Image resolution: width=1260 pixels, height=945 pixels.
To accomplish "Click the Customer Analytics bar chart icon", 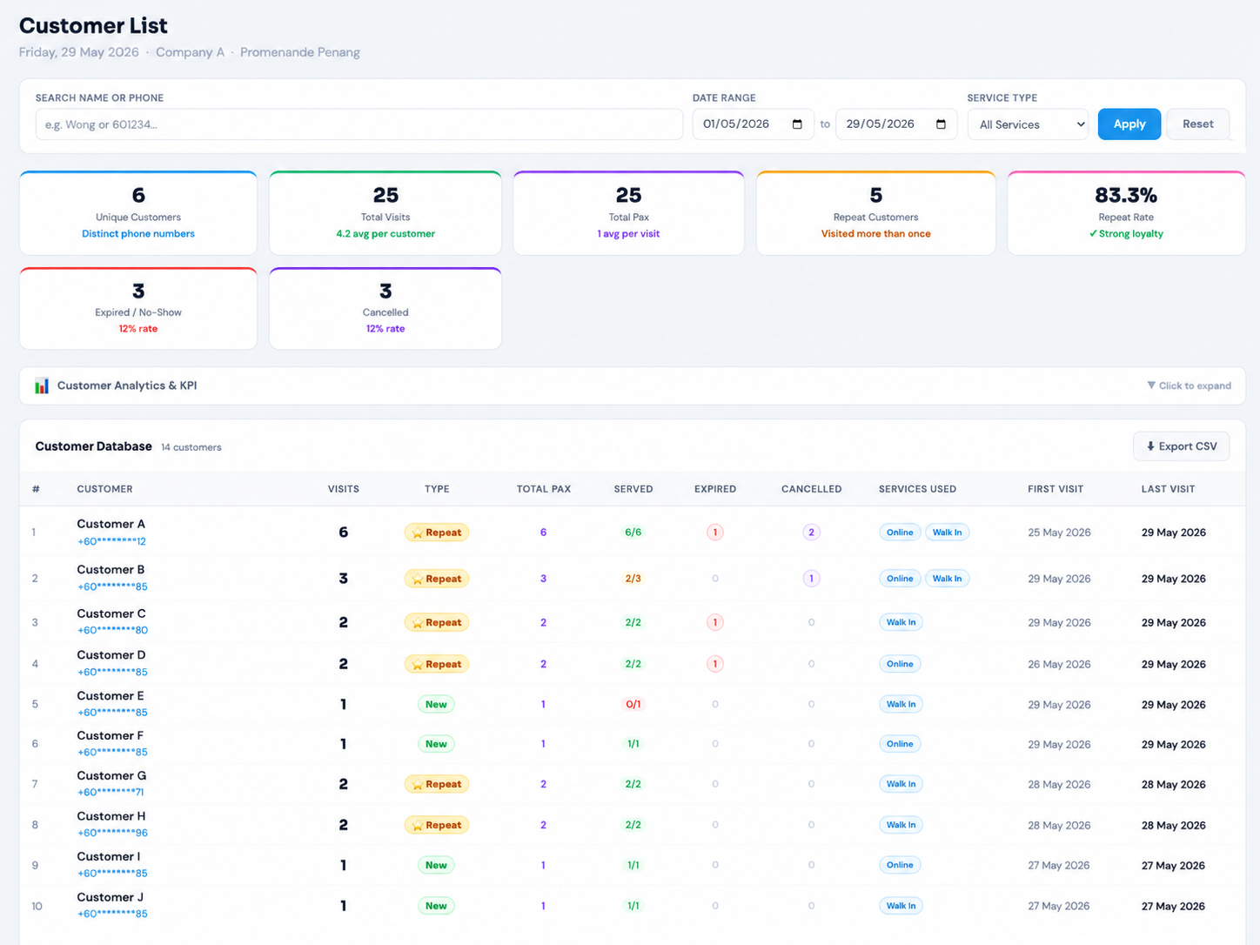I will coord(42,385).
